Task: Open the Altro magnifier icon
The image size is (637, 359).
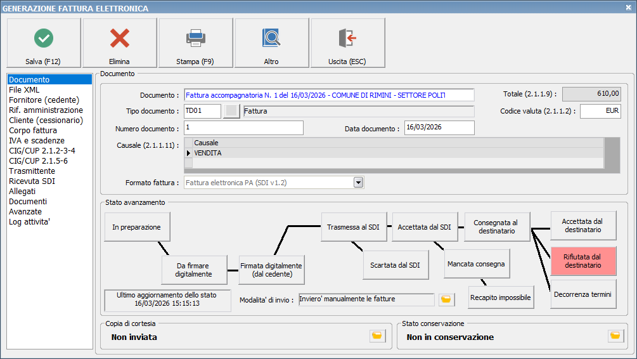Action: 271,39
